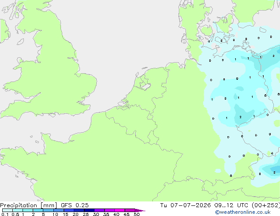The height and width of the screenshot is (216, 280).
Task: Click the '(00+252)' forecast offset text
Action: [266, 205]
